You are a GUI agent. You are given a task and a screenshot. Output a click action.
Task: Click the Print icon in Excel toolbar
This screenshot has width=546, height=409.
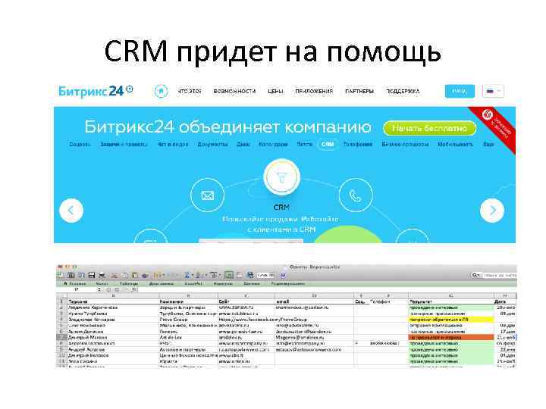point(102,275)
